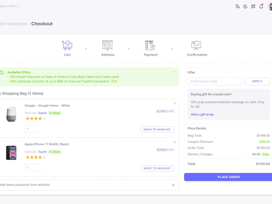Viewport: 272px width, 204px height.
Task: Click the Cart step label
Action: pyautogui.click(x=67, y=55)
